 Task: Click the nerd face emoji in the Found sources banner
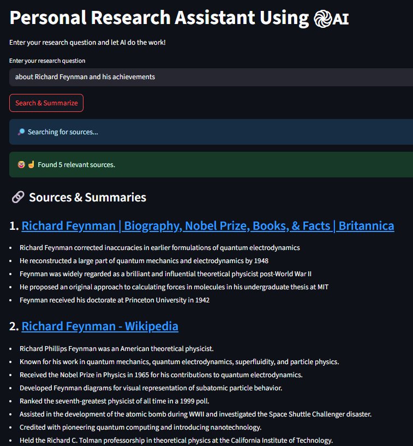tap(21, 165)
